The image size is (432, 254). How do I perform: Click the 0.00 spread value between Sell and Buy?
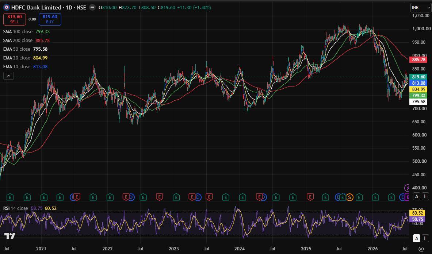pyautogui.click(x=32, y=19)
